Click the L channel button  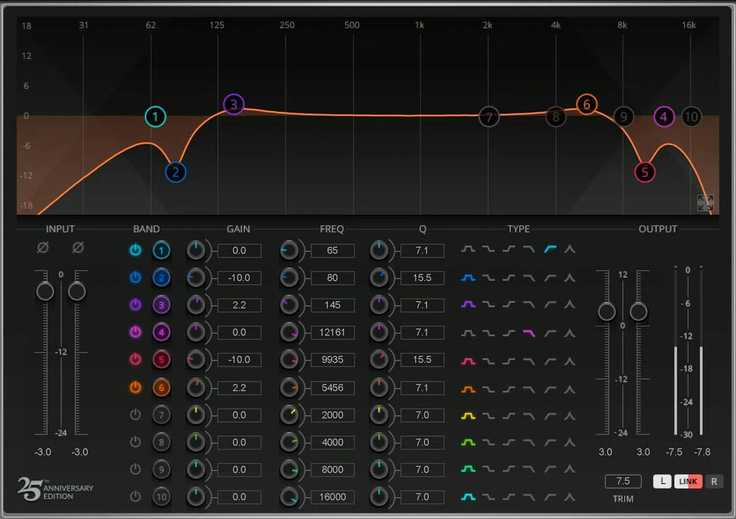click(x=662, y=481)
